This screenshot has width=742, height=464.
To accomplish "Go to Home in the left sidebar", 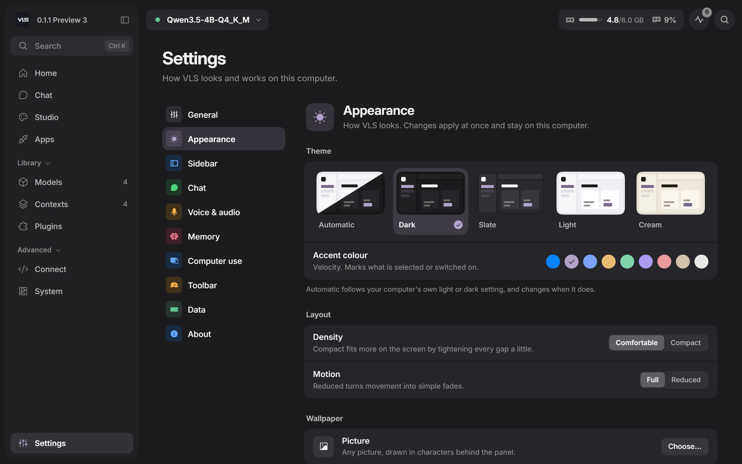I will pyautogui.click(x=72, y=73).
